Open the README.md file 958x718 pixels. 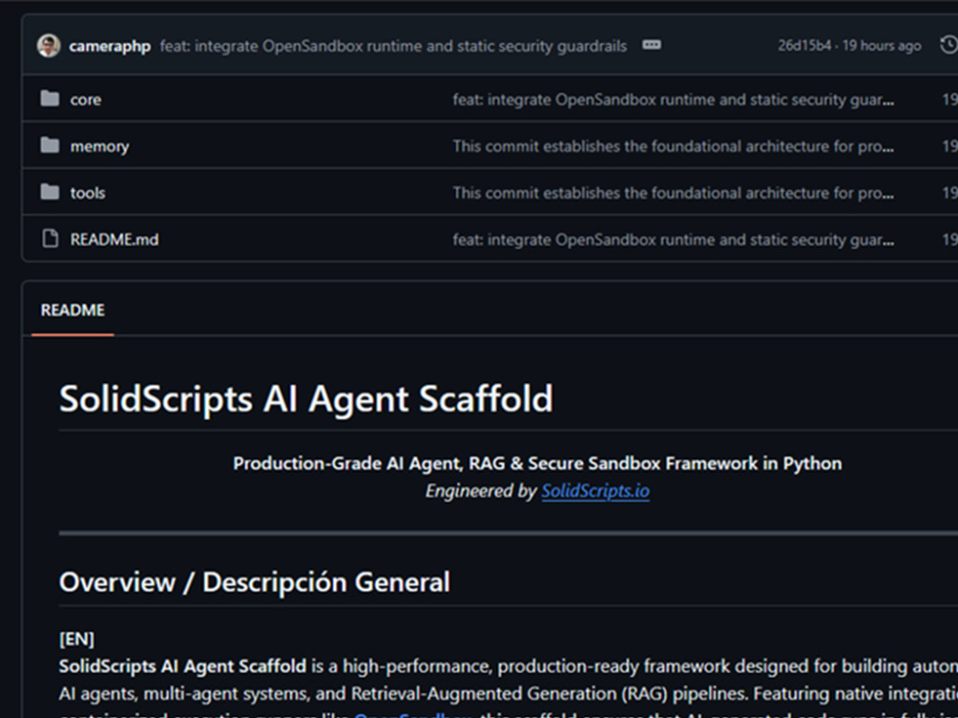click(x=114, y=239)
